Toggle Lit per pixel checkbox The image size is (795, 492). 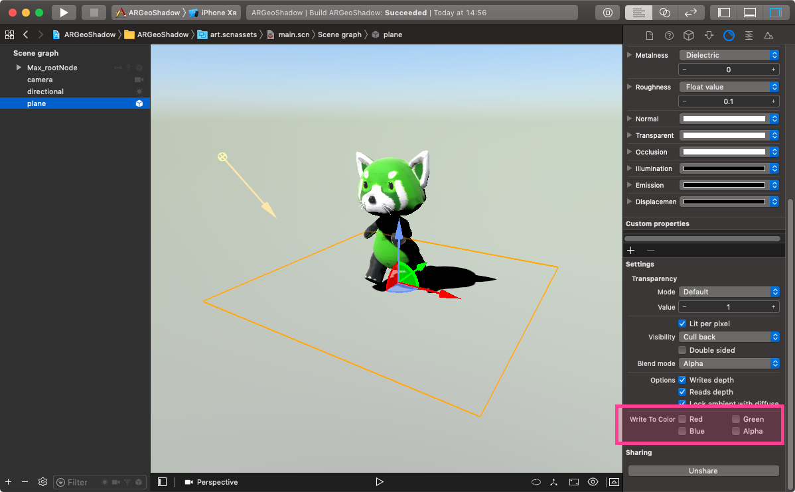point(682,324)
